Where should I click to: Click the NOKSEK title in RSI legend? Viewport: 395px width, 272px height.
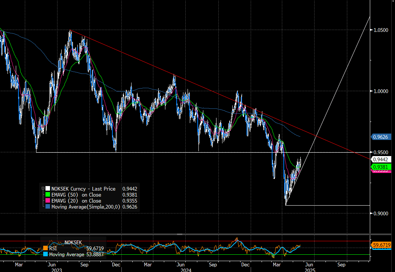[74, 242]
